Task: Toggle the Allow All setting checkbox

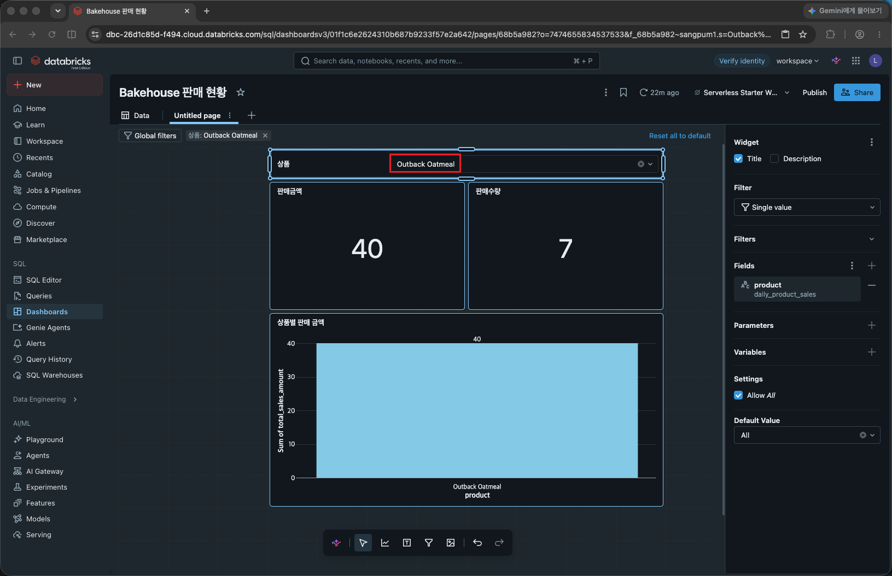Action: pyautogui.click(x=738, y=395)
